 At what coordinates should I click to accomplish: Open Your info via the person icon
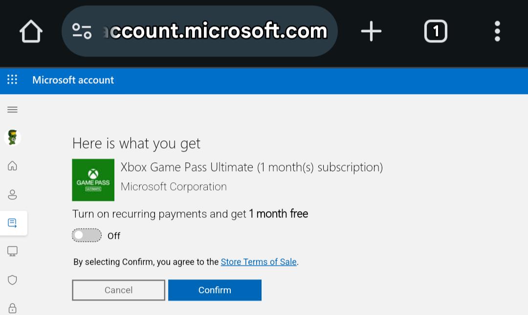click(12, 194)
